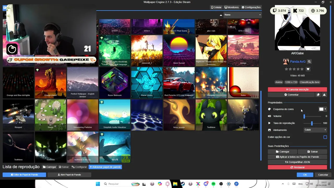334x188 pixels.
Task: Open the Celular tab
Action: [x=216, y=7]
